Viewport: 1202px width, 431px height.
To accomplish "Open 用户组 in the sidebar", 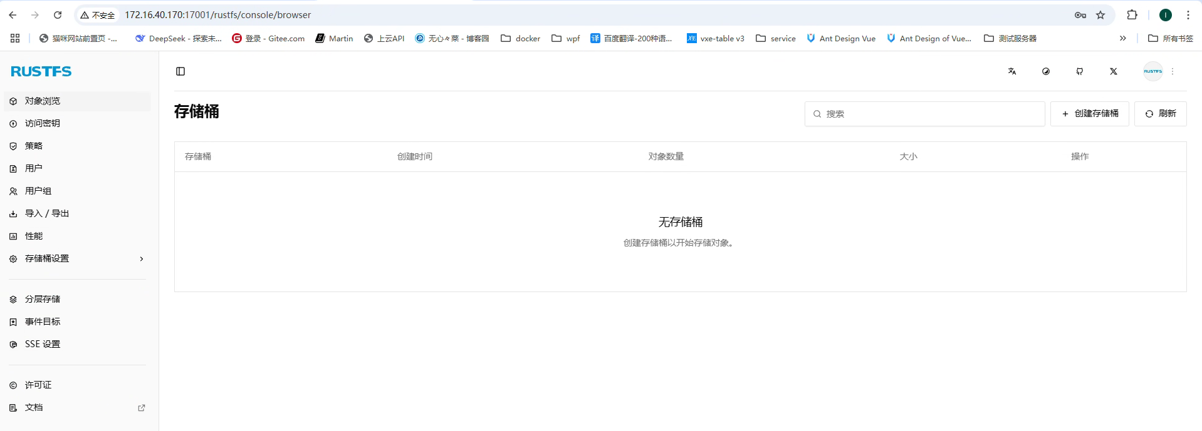I will click(x=77, y=191).
